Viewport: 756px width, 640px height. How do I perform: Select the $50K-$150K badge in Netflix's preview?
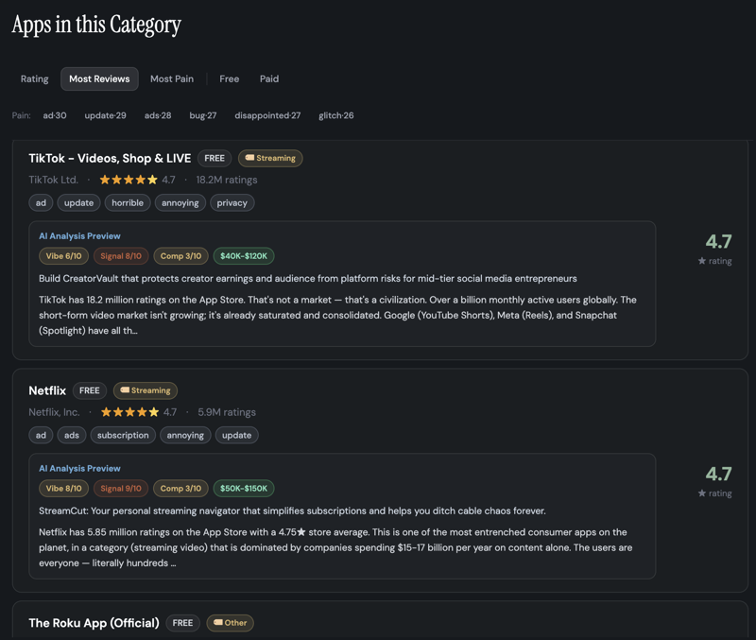[x=242, y=488]
